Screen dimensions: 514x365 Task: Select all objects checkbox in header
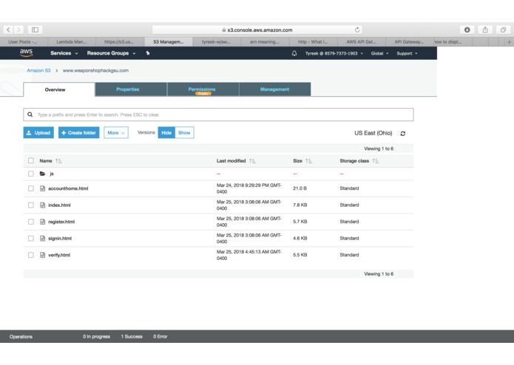pyautogui.click(x=31, y=160)
